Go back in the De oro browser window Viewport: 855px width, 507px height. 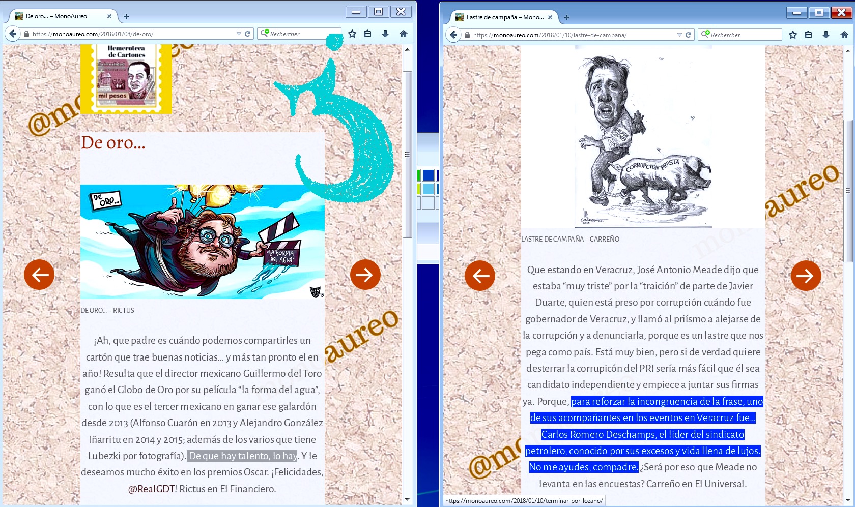point(13,34)
